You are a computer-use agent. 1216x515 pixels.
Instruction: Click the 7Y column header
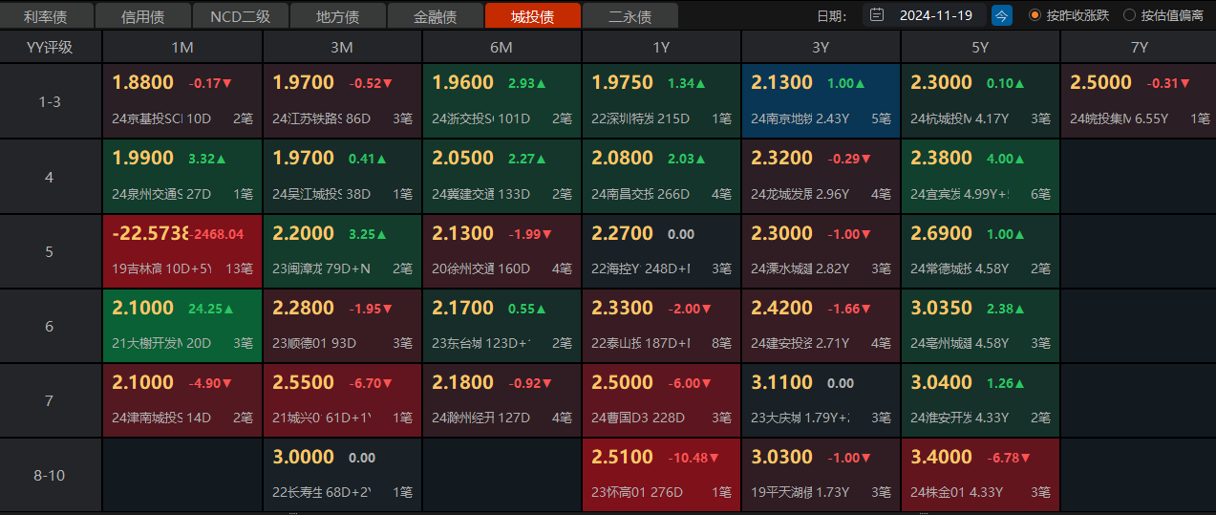1138,47
